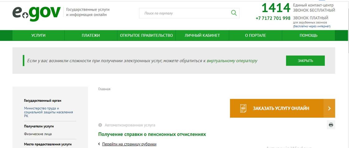
Task: Open the ЛИЧНЫЙ КАБИНЕТ menu
Action: [x=202, y=35]
